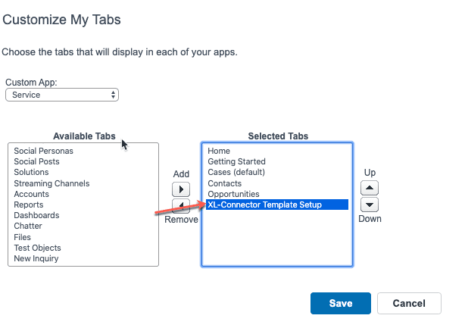This screenshot has height=331, width=465.
Task: Choose Solutions from Available Tabs
Action: 31,173
